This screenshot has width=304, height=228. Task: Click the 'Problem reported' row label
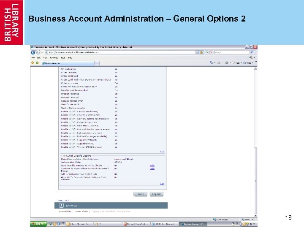tap(70, 94)
